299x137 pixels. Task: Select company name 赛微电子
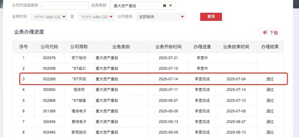coord(79,121)
